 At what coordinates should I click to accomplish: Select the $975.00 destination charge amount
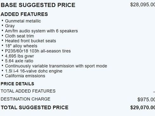[x=146, y=100]
